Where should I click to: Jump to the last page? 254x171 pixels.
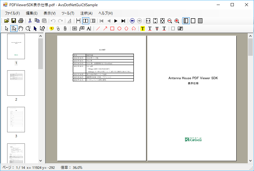(123, 21)
